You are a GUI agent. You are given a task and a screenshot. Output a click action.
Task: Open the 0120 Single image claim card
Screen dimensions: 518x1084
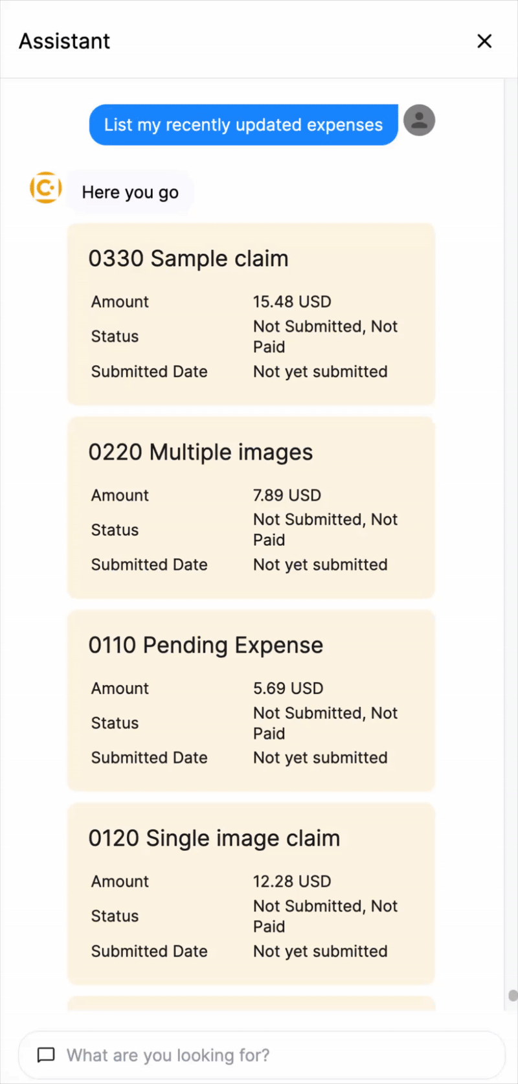coord(251,894)
